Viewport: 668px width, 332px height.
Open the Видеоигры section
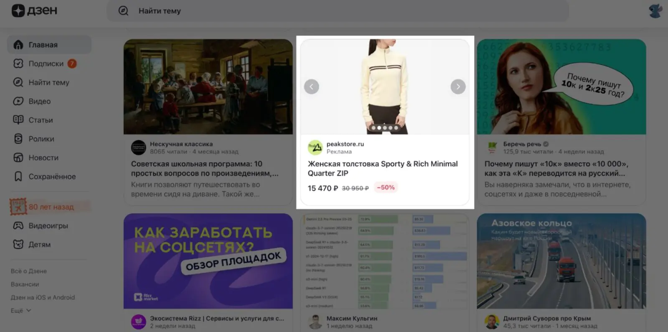(x=49, y=226)
